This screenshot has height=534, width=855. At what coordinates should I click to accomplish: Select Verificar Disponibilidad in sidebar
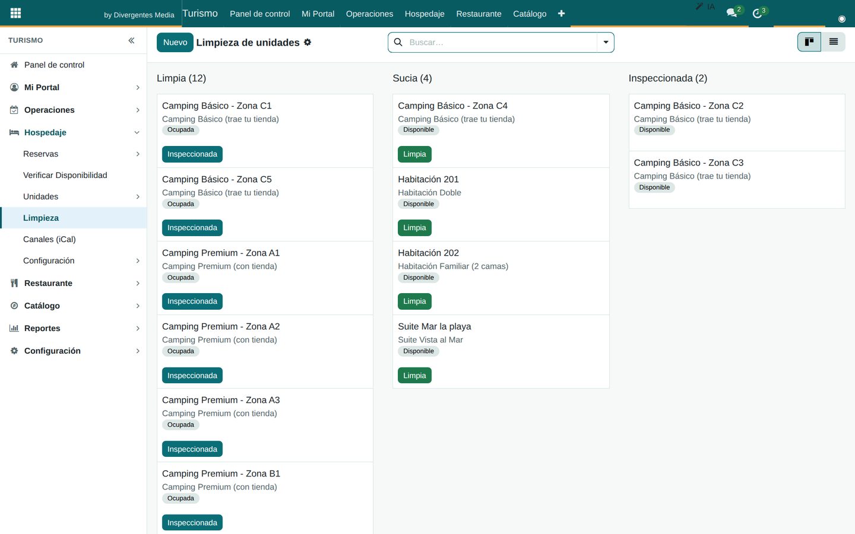65,175
